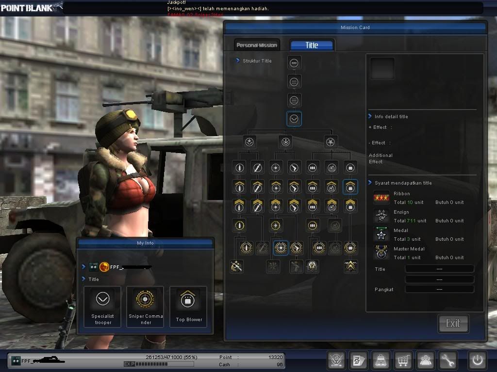Select the laurel-wreath pistol title icon
This screenshot has width=497, height=372.
pos(297,248)
